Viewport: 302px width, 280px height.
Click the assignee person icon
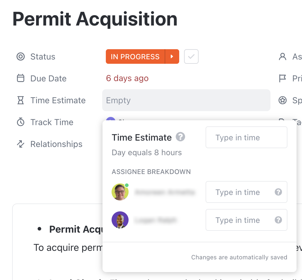click(x=283, y=57)
